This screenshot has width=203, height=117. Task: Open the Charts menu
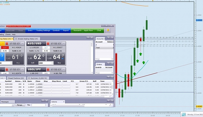[8, 34]
